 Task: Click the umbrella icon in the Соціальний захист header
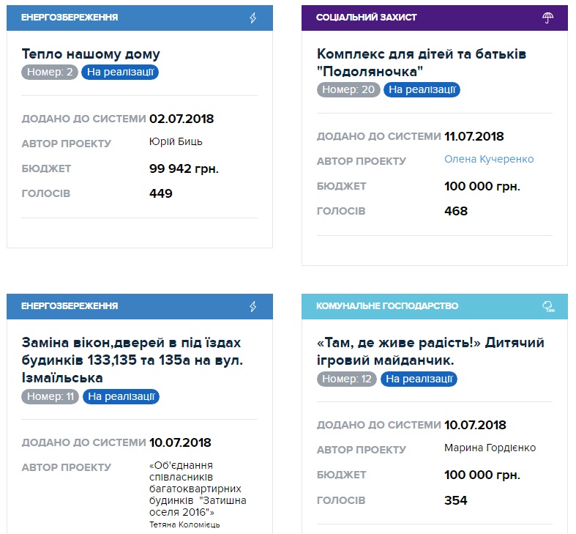[547, 18]
